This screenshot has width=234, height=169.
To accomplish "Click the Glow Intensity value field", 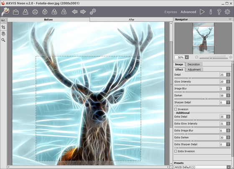I will pyautogui.click(x=223, y=81).
